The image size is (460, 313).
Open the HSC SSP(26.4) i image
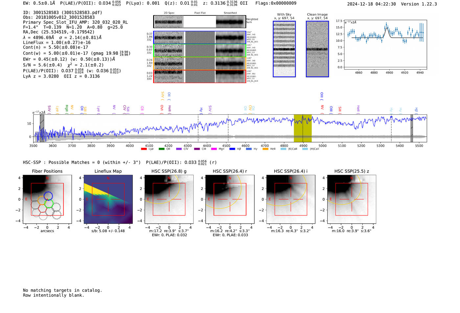291,199
